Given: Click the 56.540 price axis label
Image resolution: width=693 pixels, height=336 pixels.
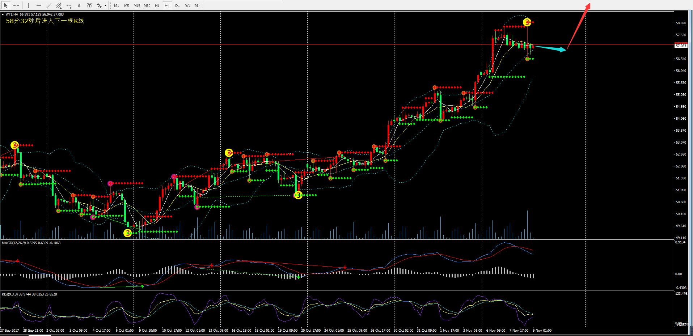Looking at the screenshot, I should pos(681,59).
